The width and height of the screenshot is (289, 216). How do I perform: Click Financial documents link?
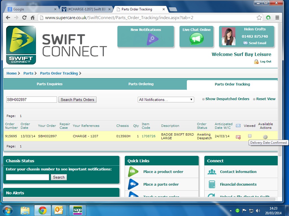click(x=238, y=184)
